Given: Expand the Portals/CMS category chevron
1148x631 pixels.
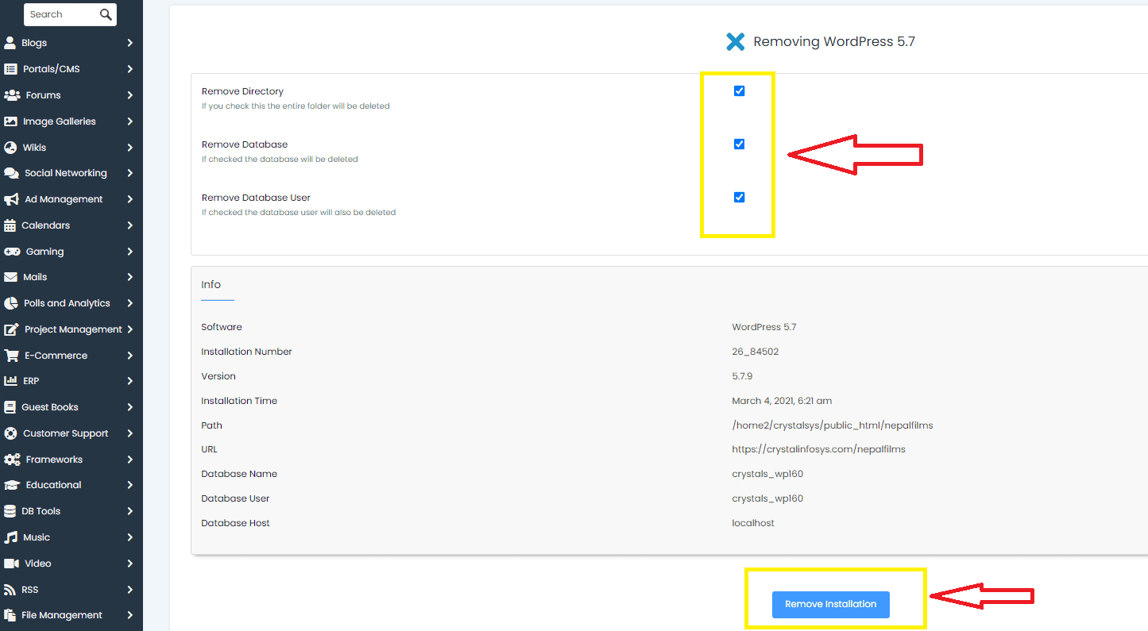Looking at the screenshot, I should click(129, 69).
